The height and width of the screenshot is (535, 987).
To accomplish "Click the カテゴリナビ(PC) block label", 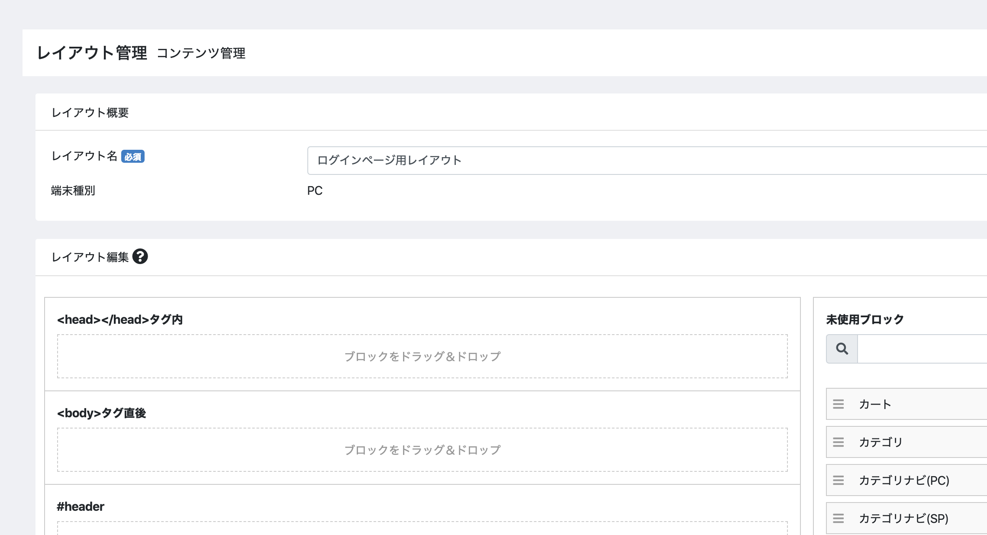I will click(x=904, y=480).
